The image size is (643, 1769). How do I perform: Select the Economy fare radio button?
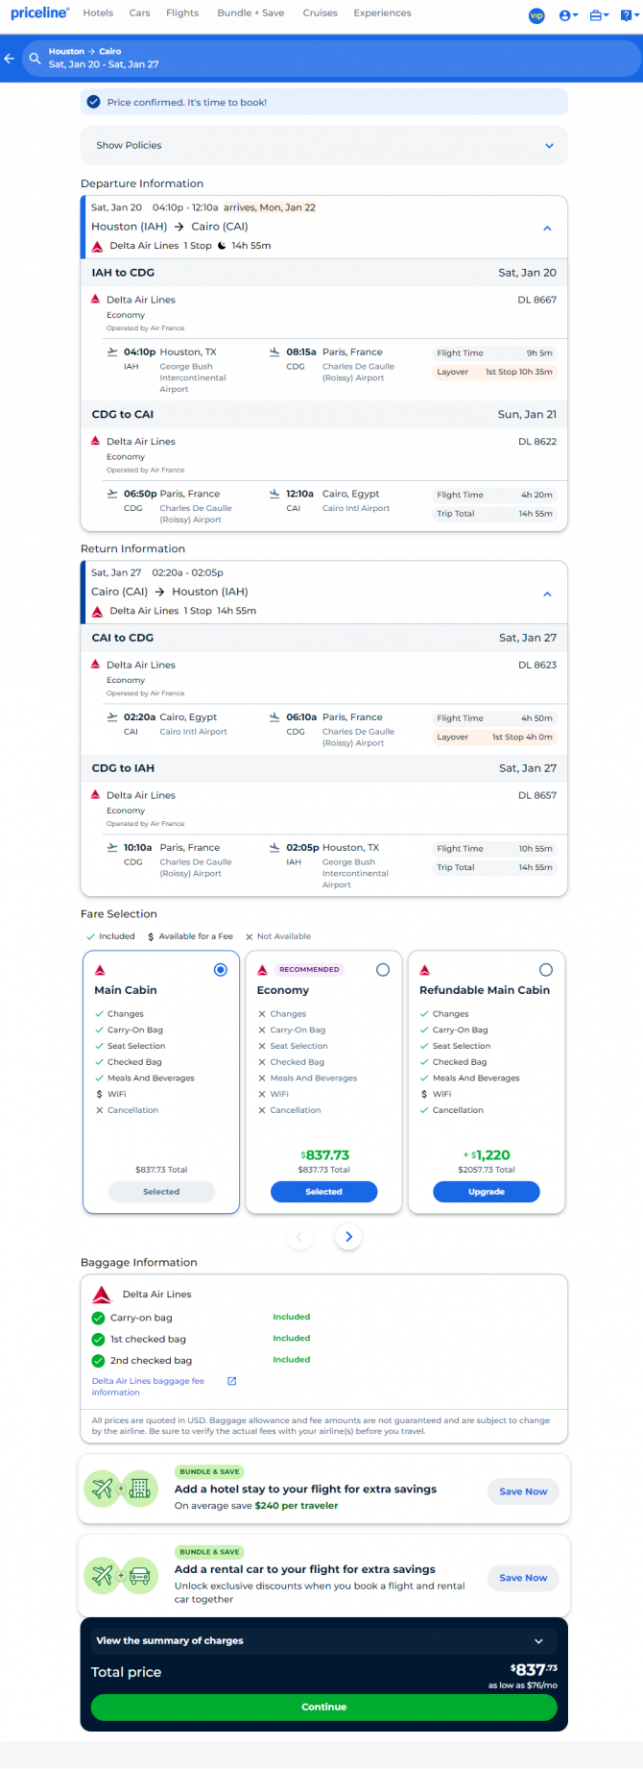click(x=383, y=970)
